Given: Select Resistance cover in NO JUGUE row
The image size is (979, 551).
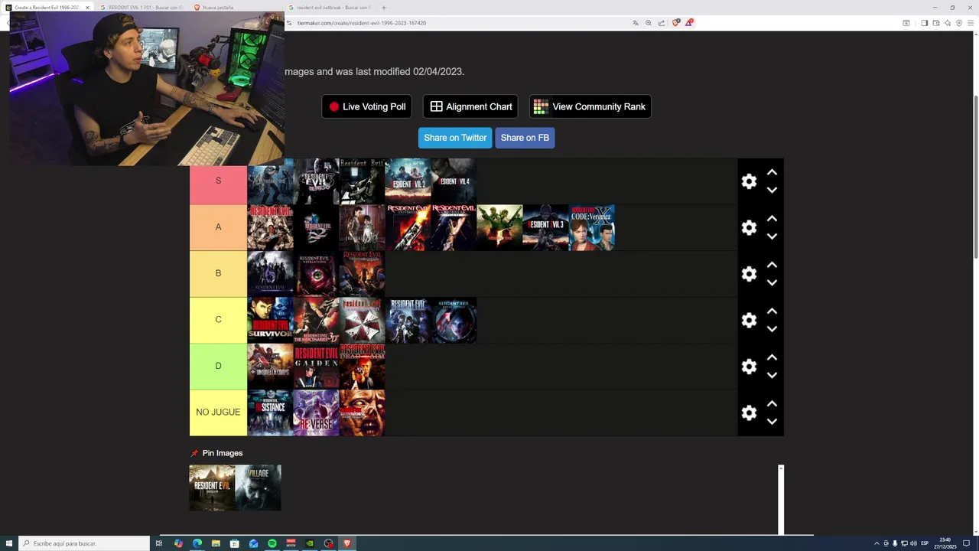Looking at the screenshot, I should coord(270,412).
